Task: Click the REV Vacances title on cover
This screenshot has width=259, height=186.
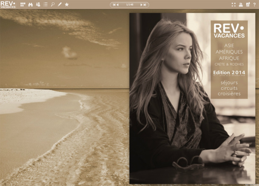Action: pos(229,31)
